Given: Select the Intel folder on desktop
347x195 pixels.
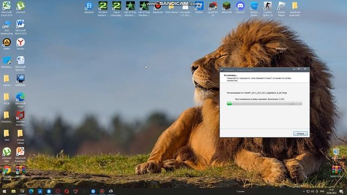Looking at the screenshot, I should coord(7,135).
